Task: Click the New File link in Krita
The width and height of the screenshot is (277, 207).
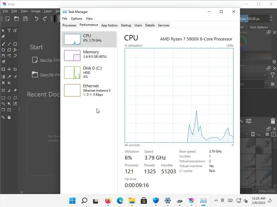Action: click(x=46, y=60)
